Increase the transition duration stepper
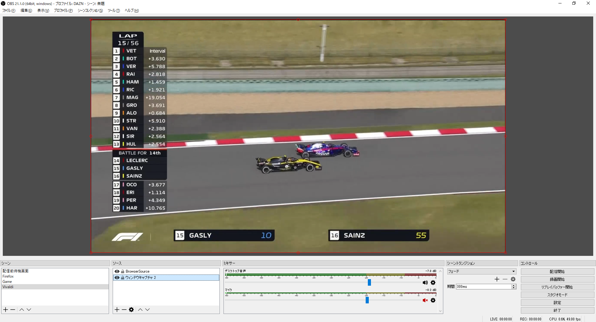Viewport: 596px width, 322px height. (x=514, y=285)
